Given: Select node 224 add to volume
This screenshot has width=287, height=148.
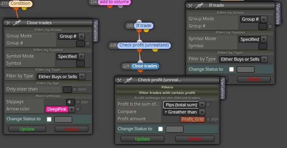Looking at the screenshot, I should (114, 2).
